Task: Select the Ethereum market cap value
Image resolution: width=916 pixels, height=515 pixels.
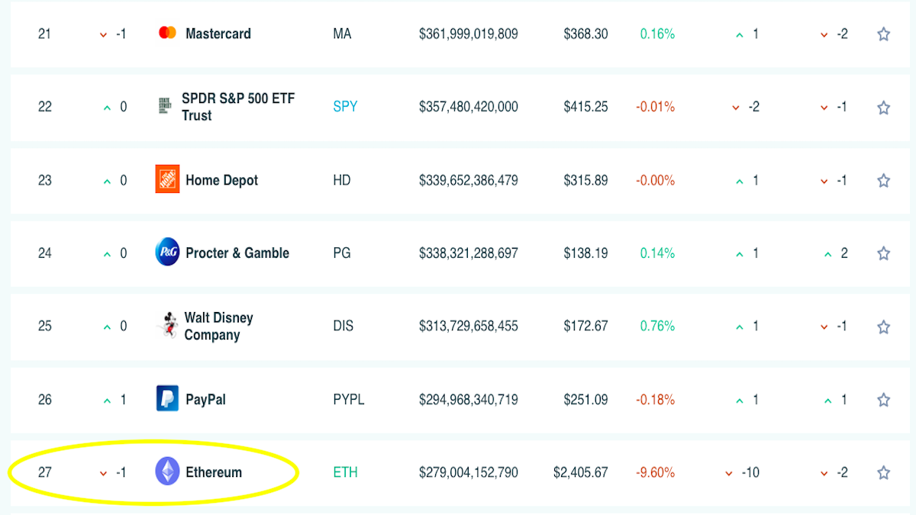Action: (468, 473)
